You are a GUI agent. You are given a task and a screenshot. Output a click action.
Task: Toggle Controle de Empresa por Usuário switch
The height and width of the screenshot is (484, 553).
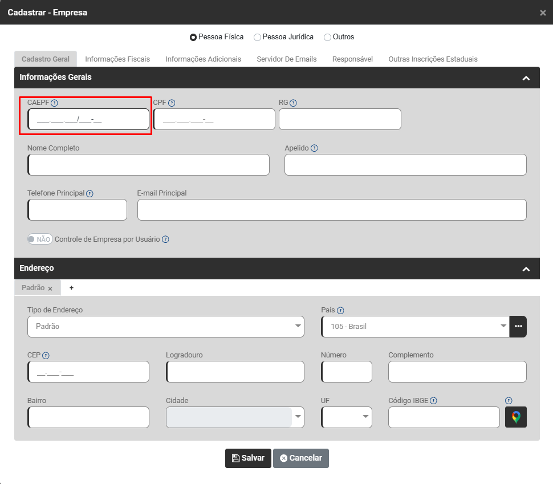(40, 239)
